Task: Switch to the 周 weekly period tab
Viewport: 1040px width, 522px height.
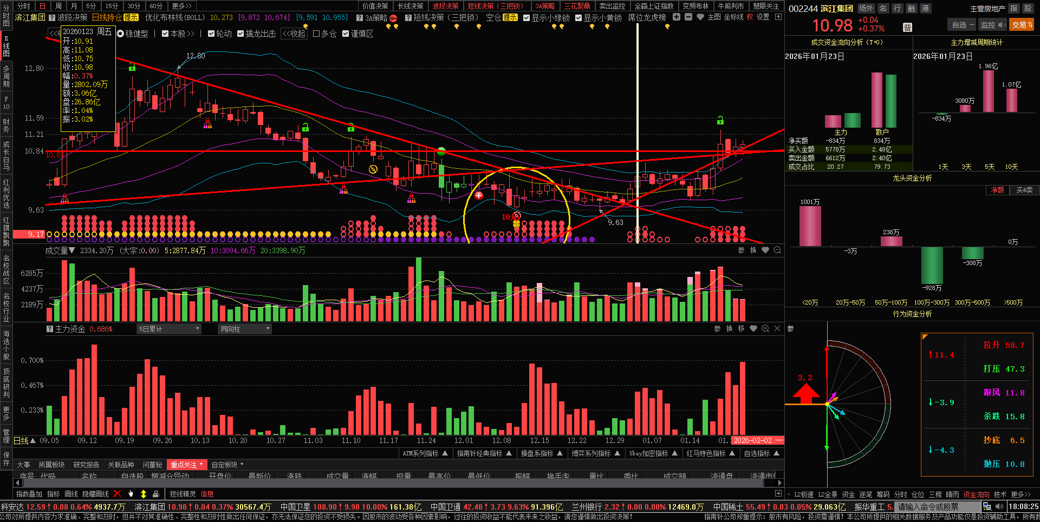Action: [x=58, y=6]
